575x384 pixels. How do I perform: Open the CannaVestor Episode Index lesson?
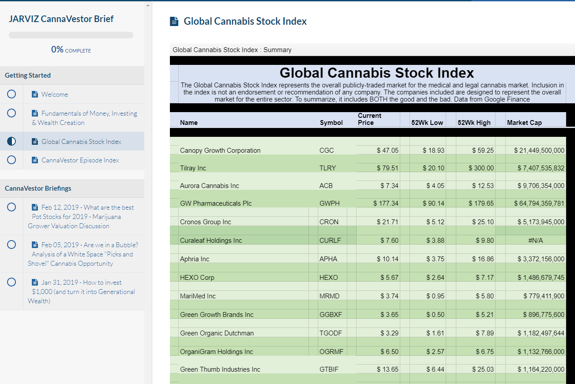[80, 160]
